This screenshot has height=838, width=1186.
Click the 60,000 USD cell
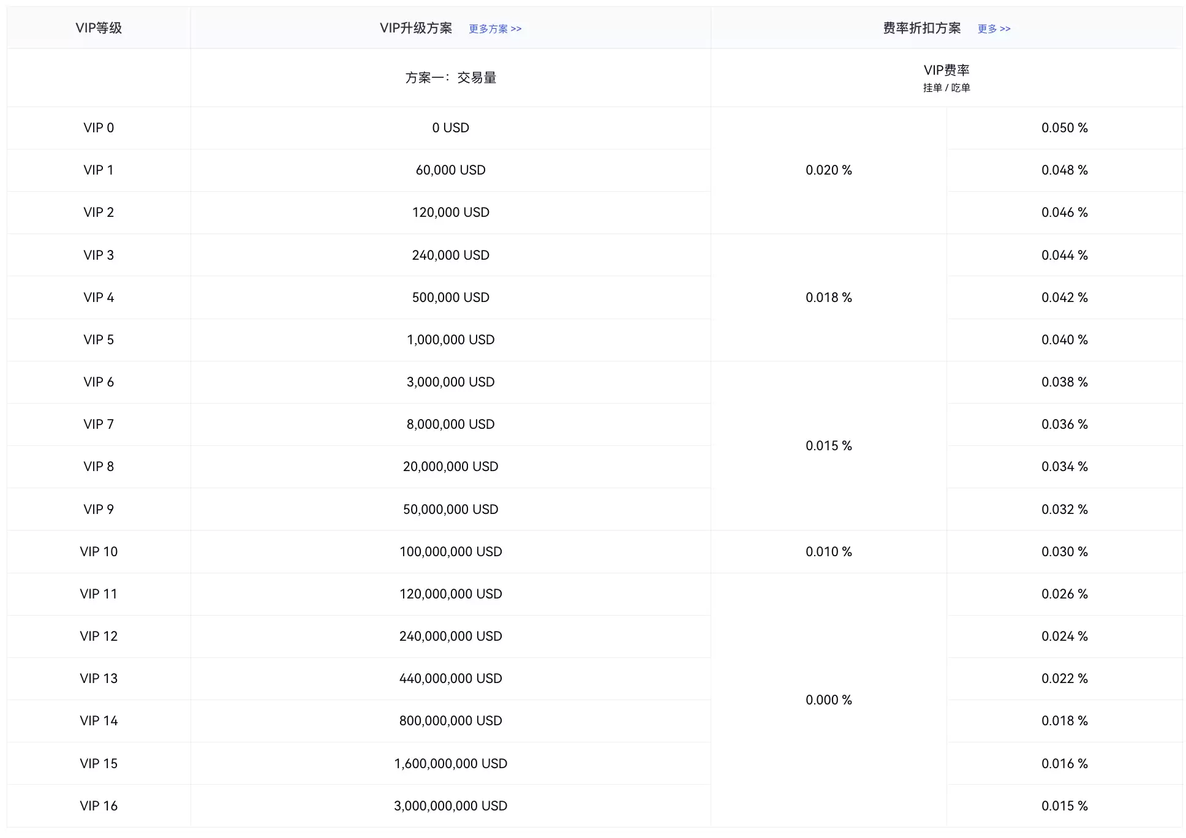450,170
